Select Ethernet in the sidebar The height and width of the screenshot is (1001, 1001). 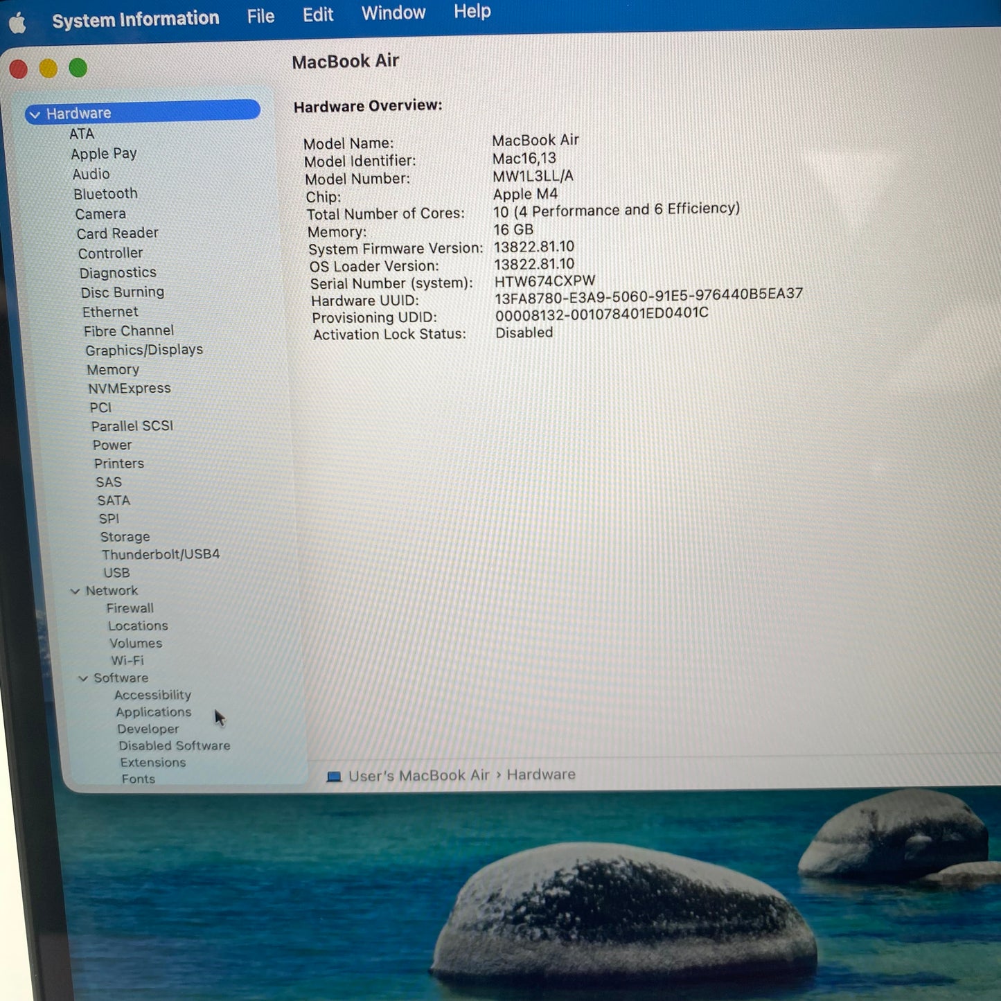point(110,312)
